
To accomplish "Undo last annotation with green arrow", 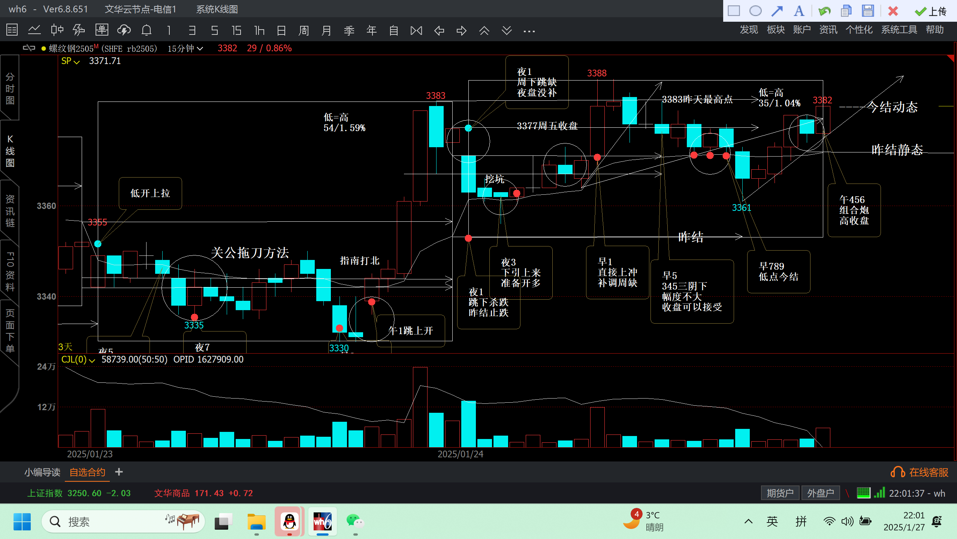I will coord(824,11).
